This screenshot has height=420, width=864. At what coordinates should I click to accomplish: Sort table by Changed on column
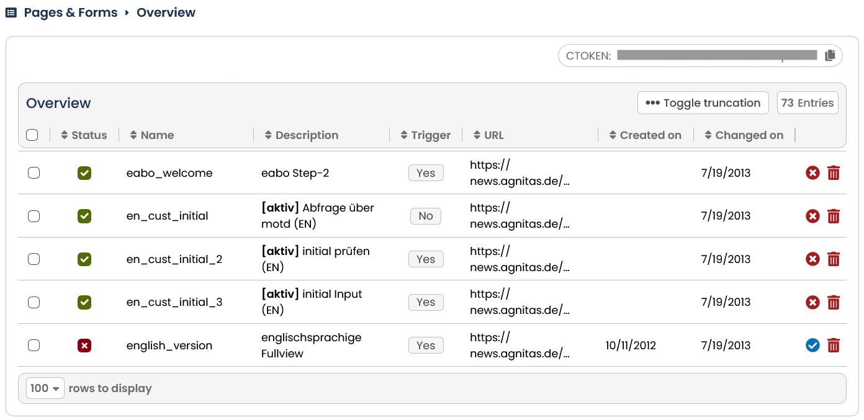coord(744,135)
